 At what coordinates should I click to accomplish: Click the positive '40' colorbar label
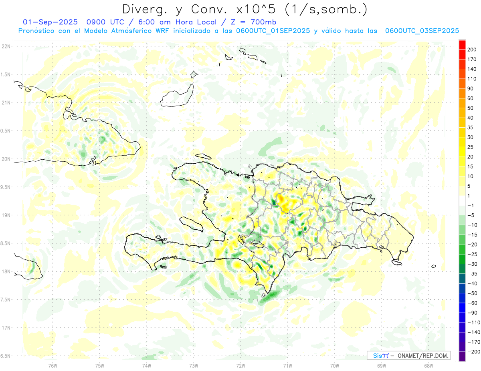471,118
